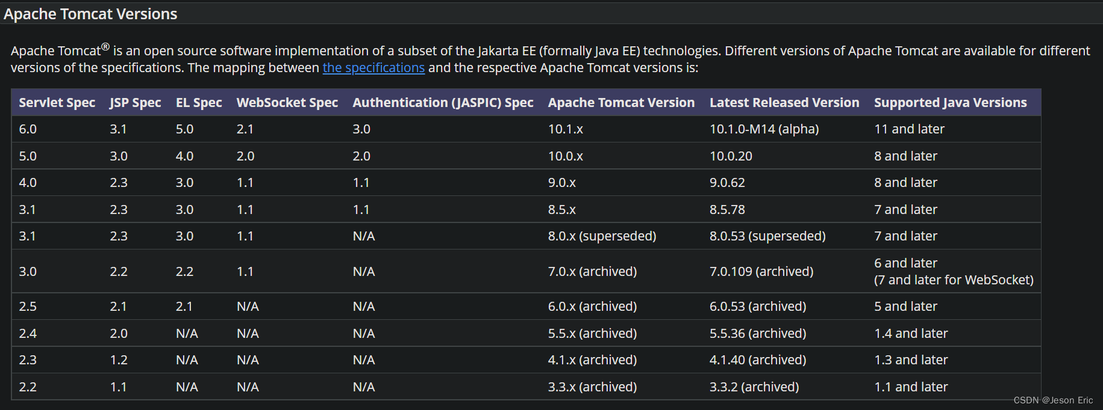The image size is (1103, 410).
Task: Select the '11 and later' cell
Action: pyautogui.click(x=910, y=129)
